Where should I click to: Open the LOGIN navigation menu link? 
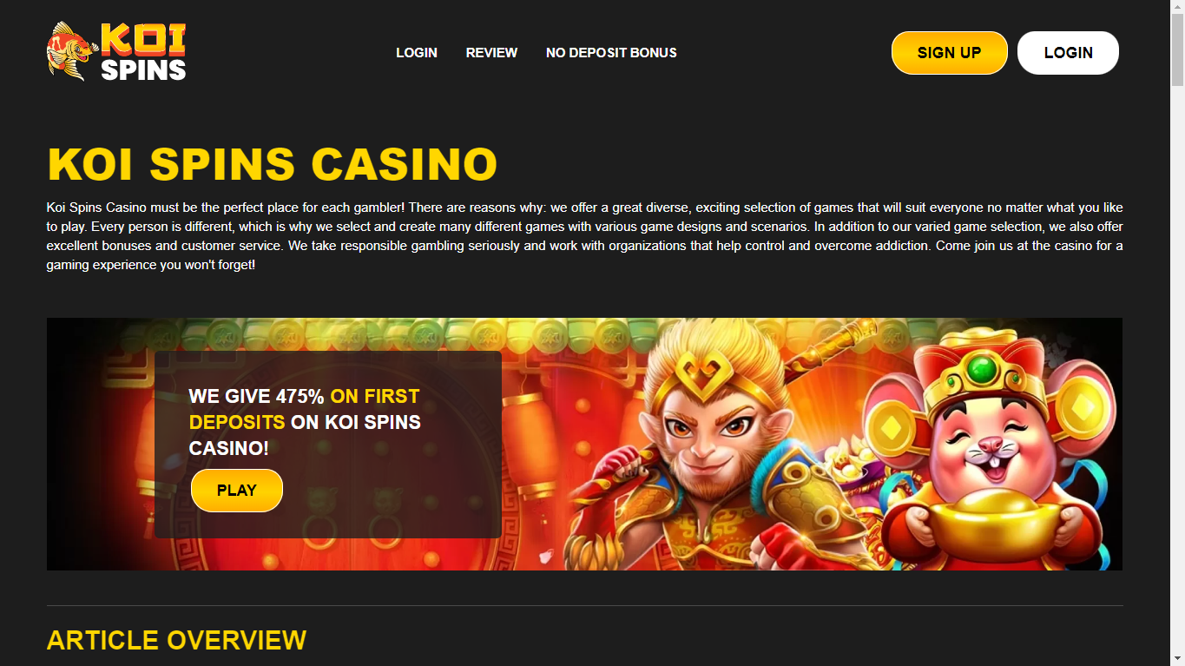tap(417, 53)
